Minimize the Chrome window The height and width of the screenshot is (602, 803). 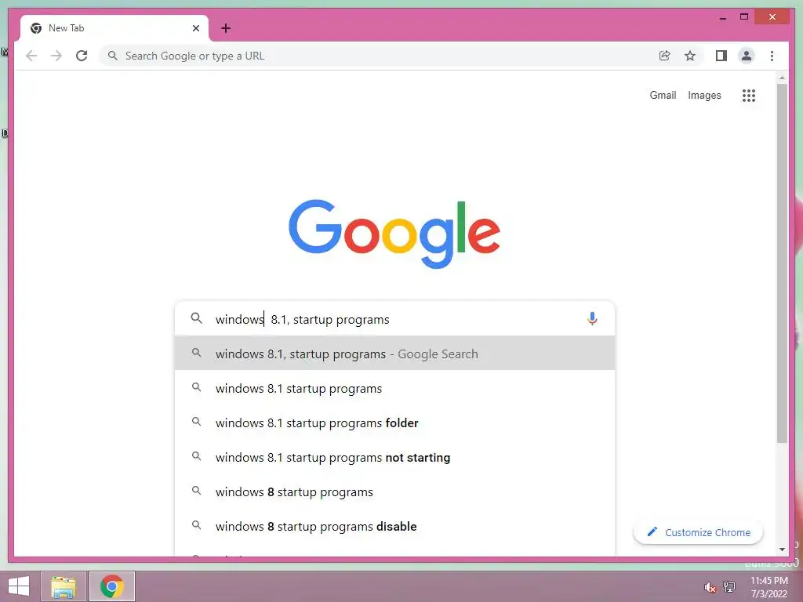[x=723, y=17]
